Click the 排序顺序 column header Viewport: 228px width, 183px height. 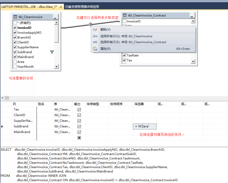121,104
